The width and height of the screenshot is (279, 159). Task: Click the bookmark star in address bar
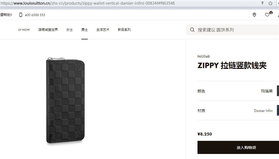click(270, 3)
